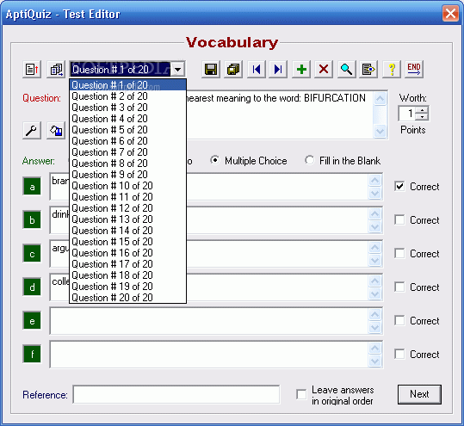This screenshot has width=464, height=426.
Task: Click the green 'b' answer label
Action: pos(32,220)
